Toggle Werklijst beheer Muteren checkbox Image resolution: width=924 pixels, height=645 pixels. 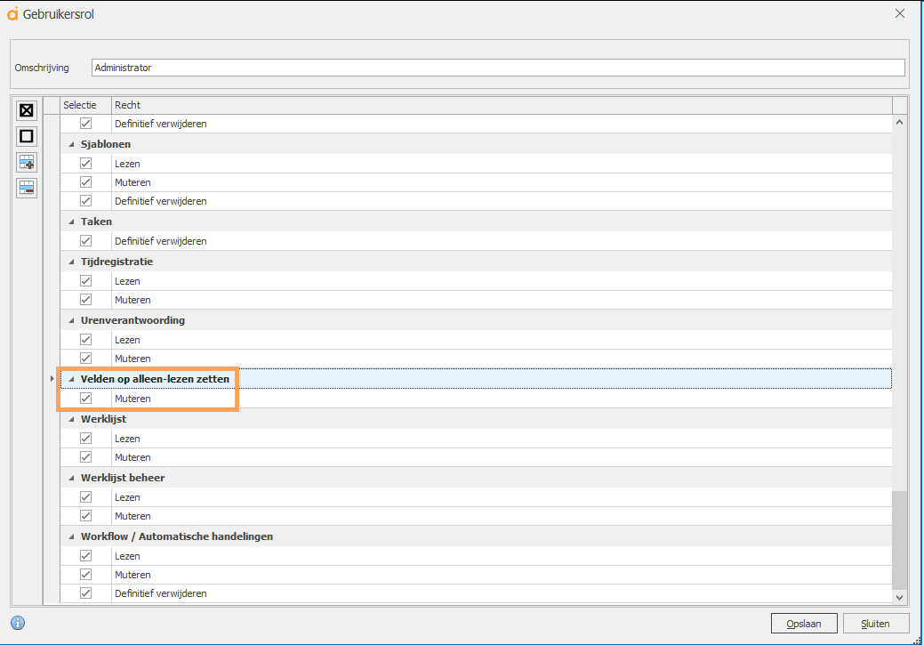(x=86, y=516)
